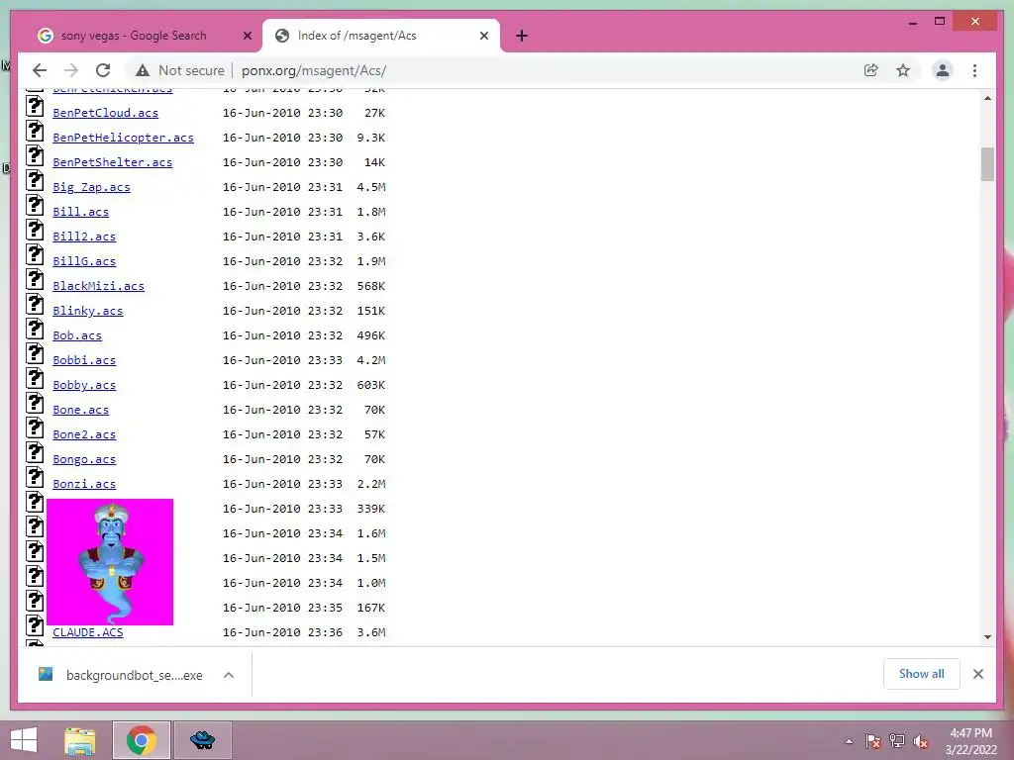
Task: Click file icon beside CLAUDE.ACS
Action: [x=35, y=625]
